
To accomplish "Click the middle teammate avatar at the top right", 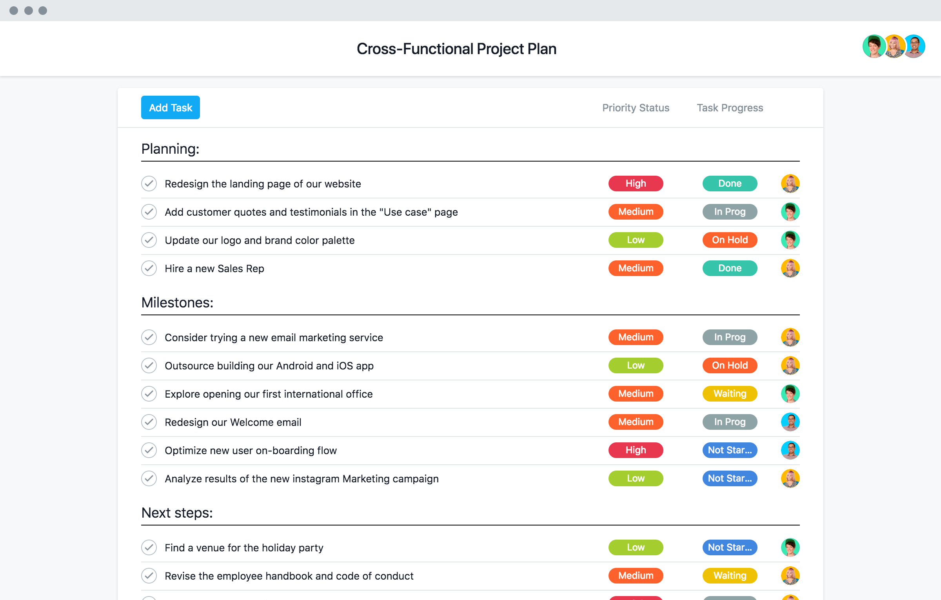I will (x=894, y=46).
